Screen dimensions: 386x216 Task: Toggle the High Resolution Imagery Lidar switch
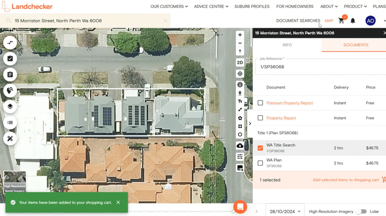(361, 211)
